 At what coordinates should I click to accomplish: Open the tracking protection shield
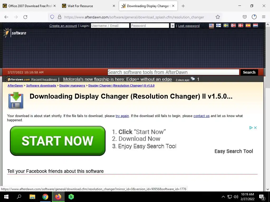52,17
